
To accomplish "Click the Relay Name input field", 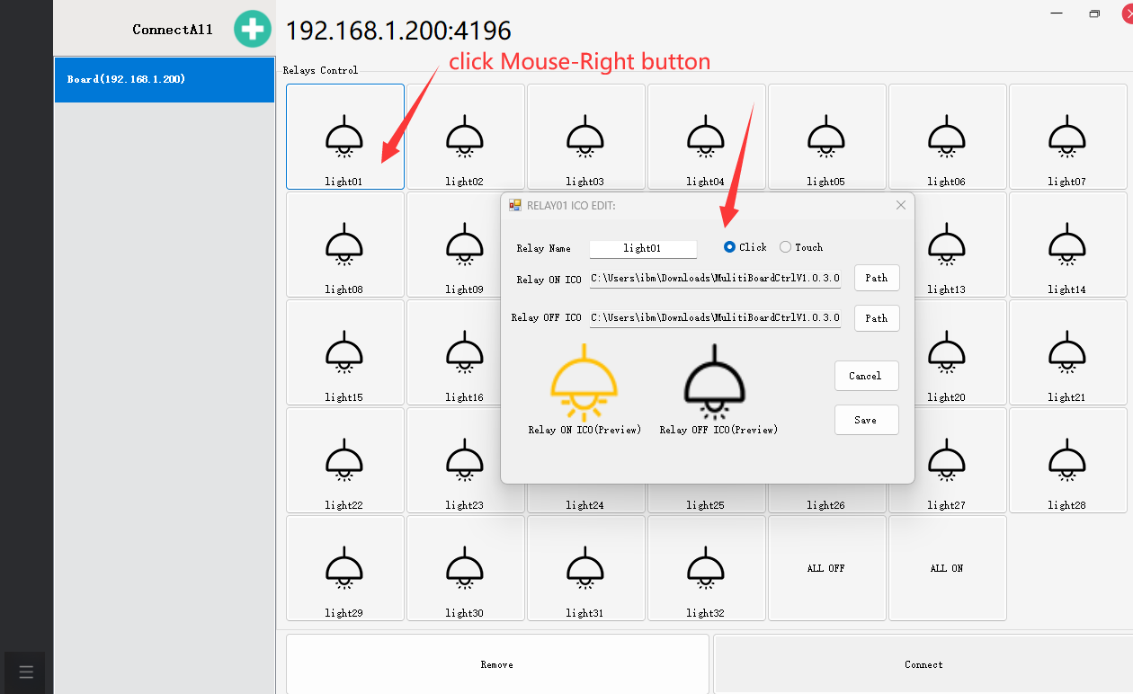I will (x=642, y=248).
